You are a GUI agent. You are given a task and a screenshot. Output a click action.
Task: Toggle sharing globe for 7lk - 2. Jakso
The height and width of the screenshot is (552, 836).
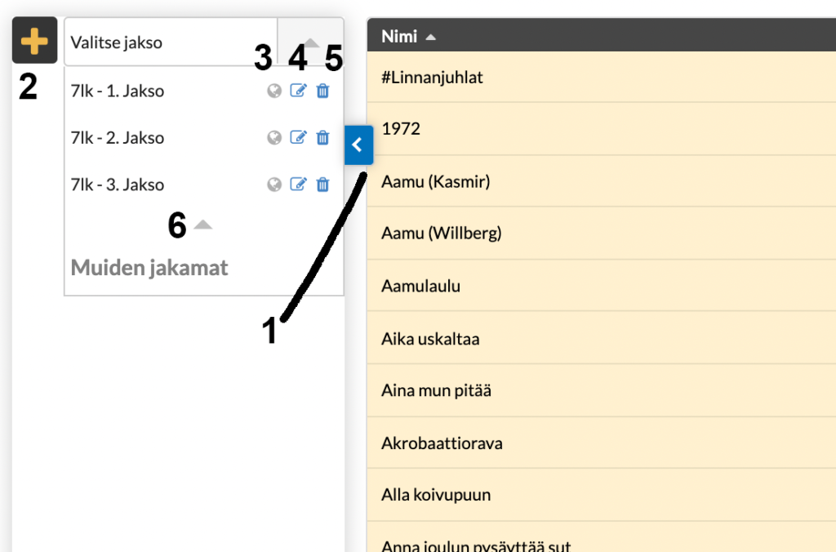pyautogui.click(x=274, y=138)
